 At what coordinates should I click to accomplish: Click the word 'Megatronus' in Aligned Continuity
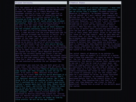(x=55, y=32)
